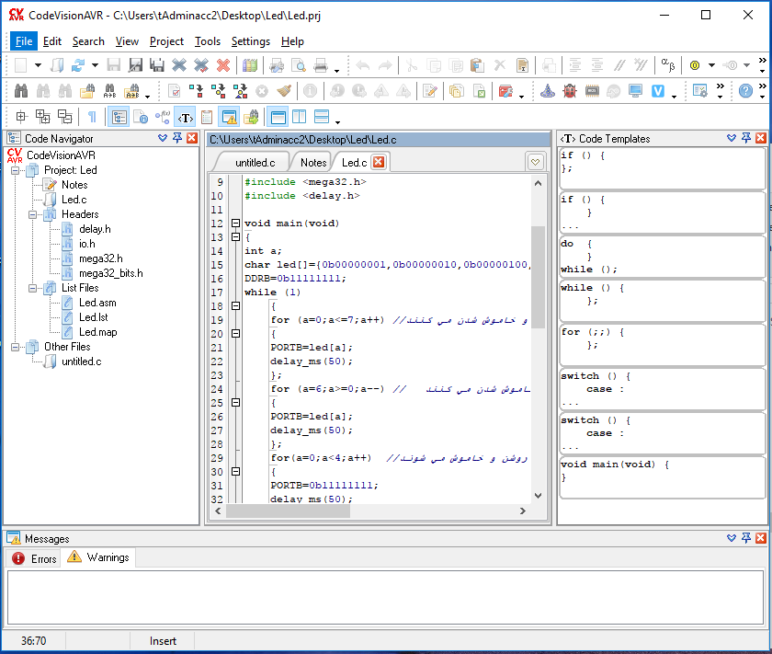Click the New file icon
Image resolution: width=772 pixels, height=654 pixels.
point(20,65)
